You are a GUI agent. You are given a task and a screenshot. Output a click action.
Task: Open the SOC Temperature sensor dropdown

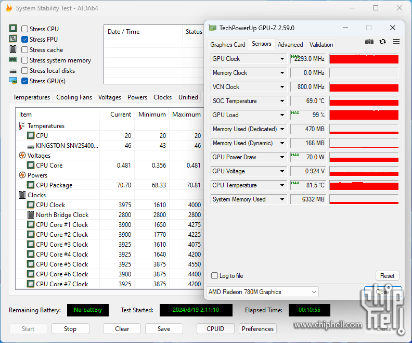click(x=282, y=101)
